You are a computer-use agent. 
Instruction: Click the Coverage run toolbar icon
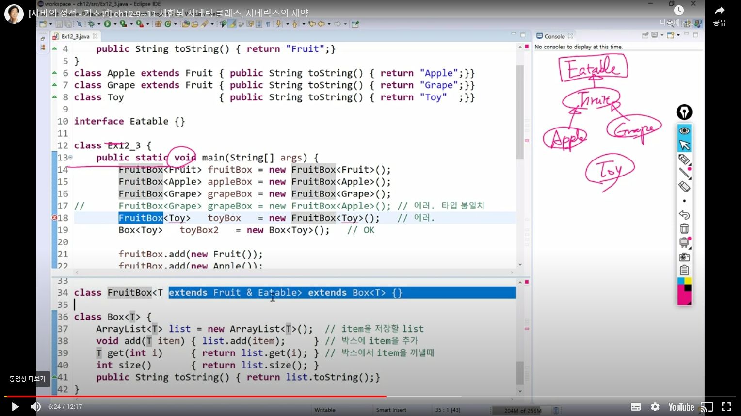(x=123, y=24)
